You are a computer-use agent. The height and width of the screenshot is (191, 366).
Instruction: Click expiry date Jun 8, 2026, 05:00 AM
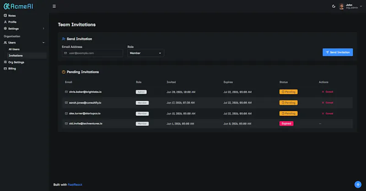[x=237, y=124]
